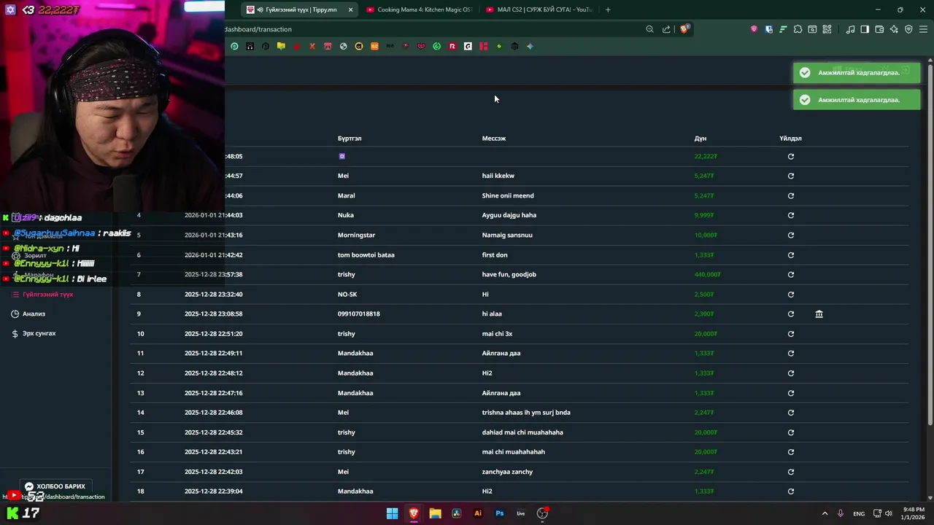Open Анализ in the sidebar
The image size is (934, 525).
click(x=28, y=314)
